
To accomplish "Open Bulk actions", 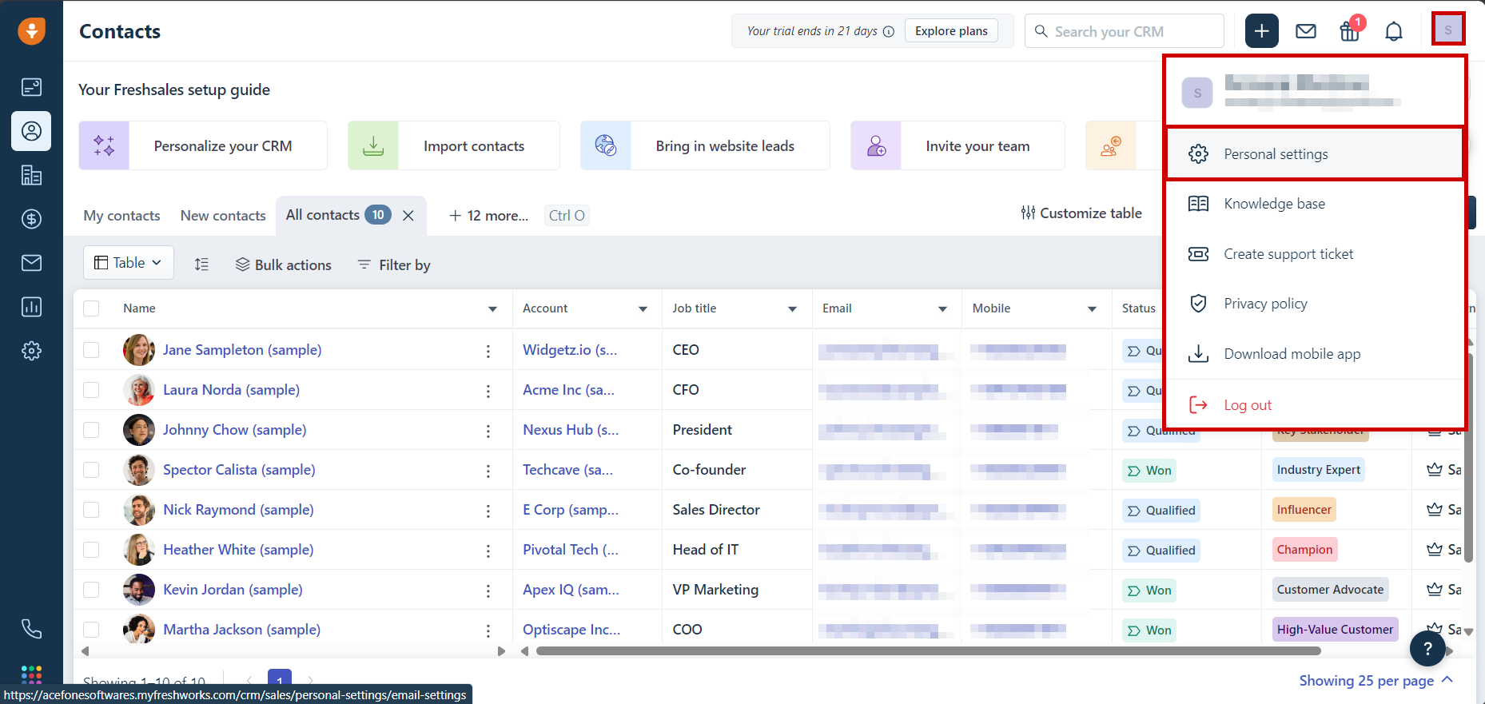I will tap(283, 264).
